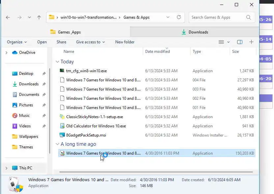This screenshot has height=194, width=274.
Task: Click the Share command
Action: pyautogui.click(x=61, y=42)
